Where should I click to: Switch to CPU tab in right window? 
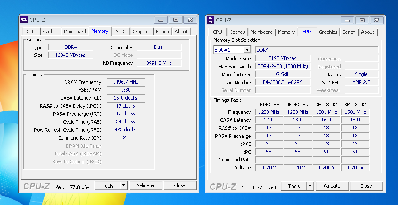[218, 32]
